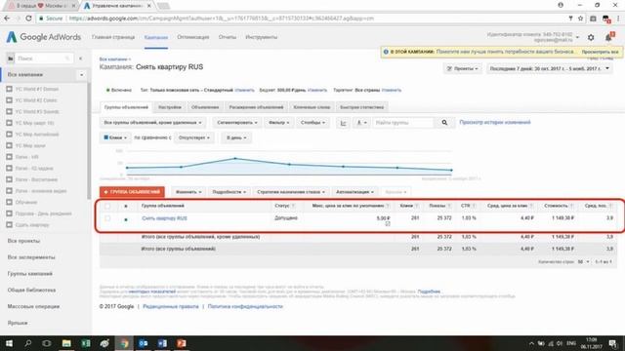Tick checkbox for Снять квартиру RUS ad group
The image size is (625, 351).
click(107, 218)
